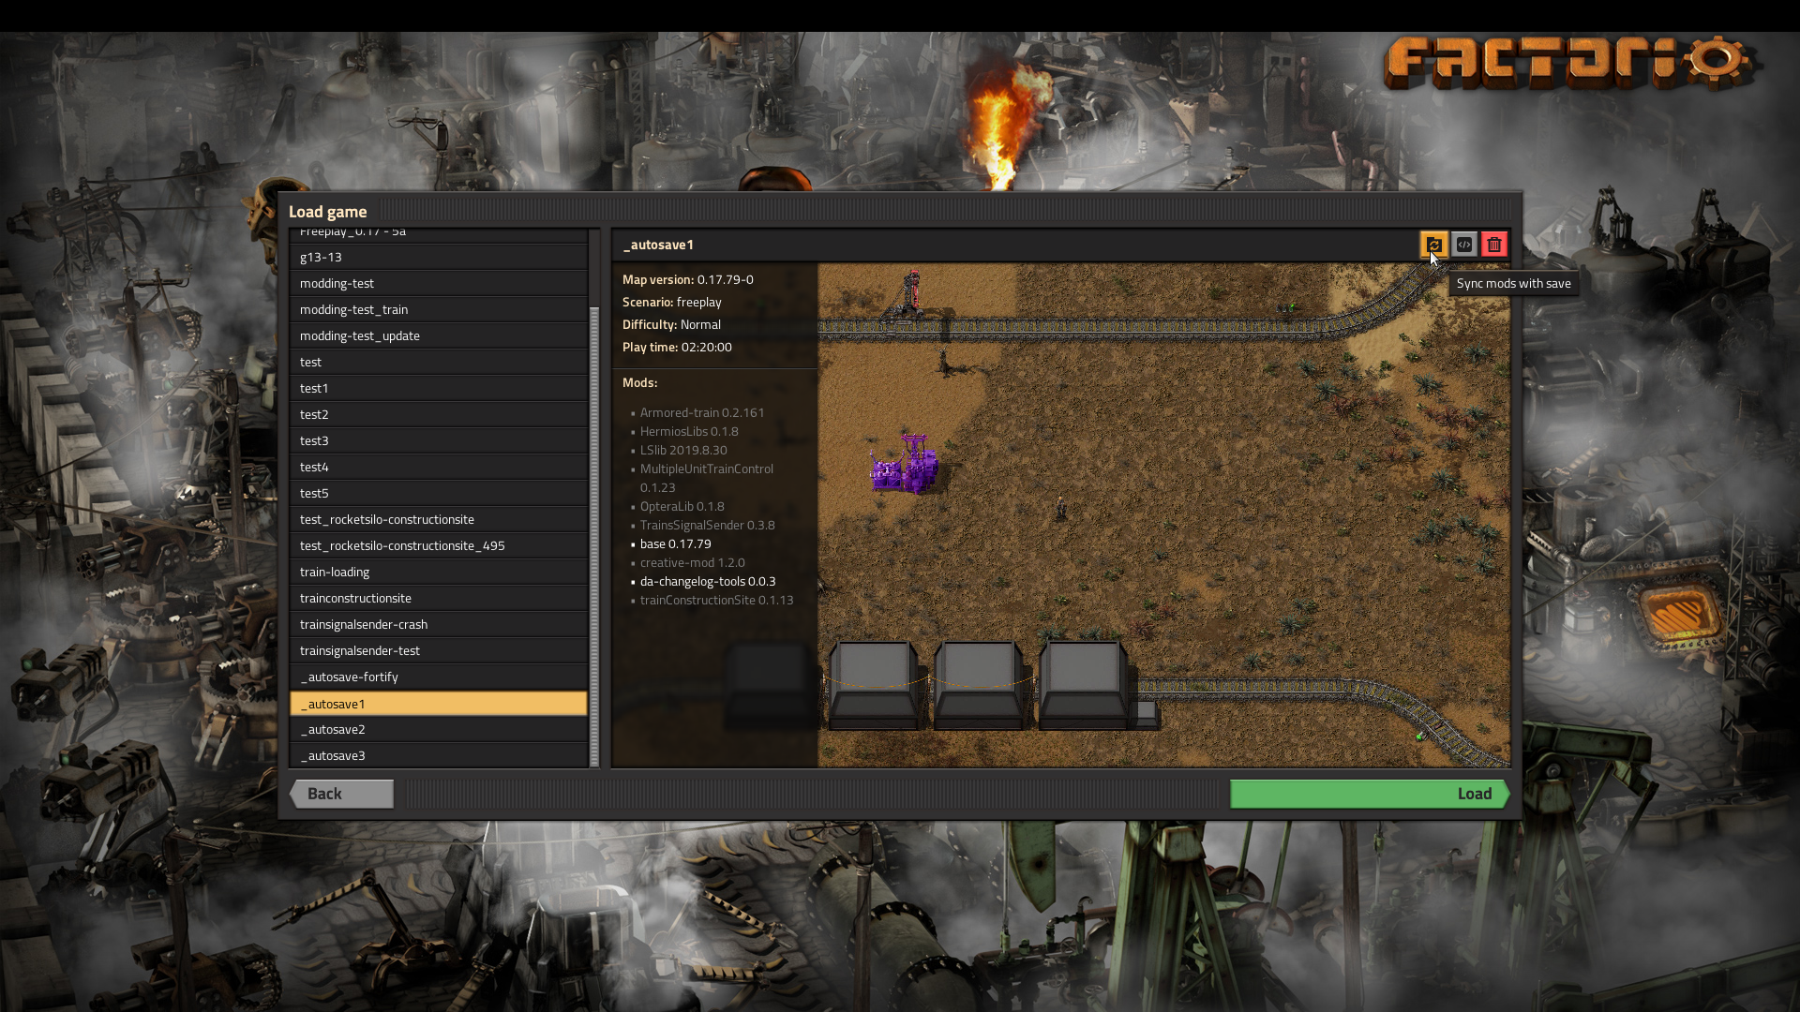The width and height of the screenshot is (1800, 1012).
Task: Click the HermiosLibs 0.1.8 mod entry
Action: [689, 431]
